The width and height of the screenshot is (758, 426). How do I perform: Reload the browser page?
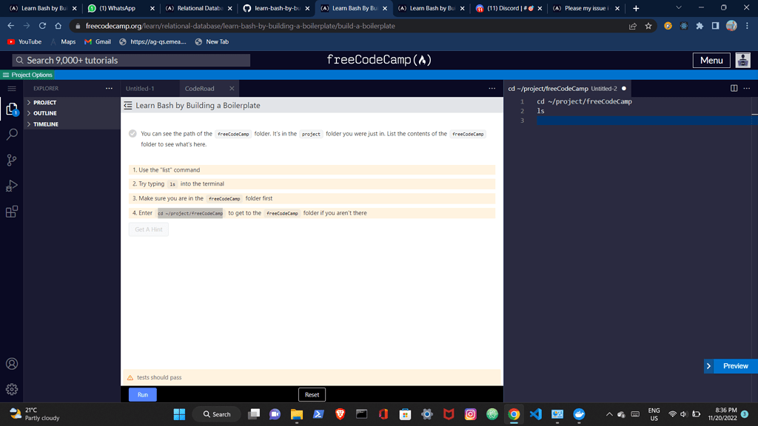[x=42, y=26]
